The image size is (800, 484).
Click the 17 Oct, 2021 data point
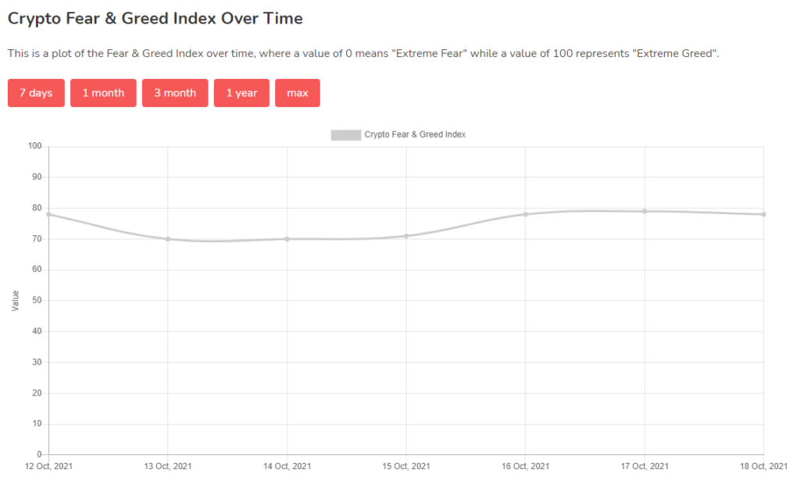[x=645, y=211]
